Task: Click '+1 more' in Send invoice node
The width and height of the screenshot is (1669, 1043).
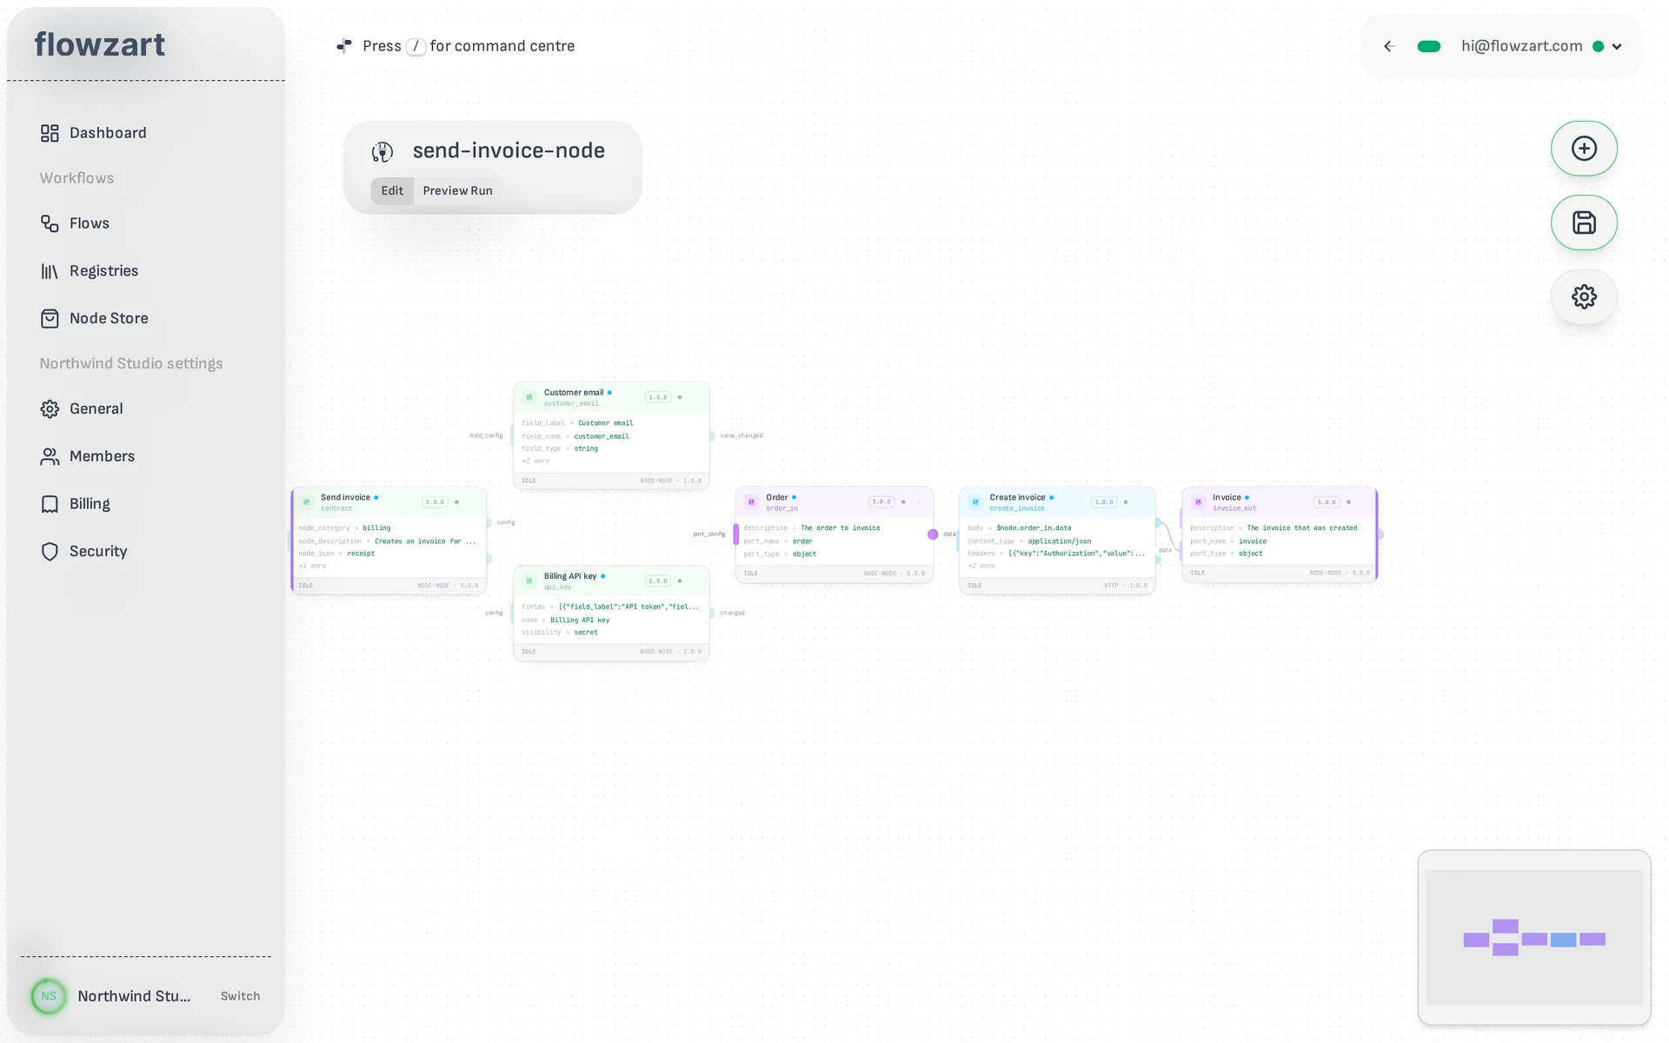Action: point(313,566)
